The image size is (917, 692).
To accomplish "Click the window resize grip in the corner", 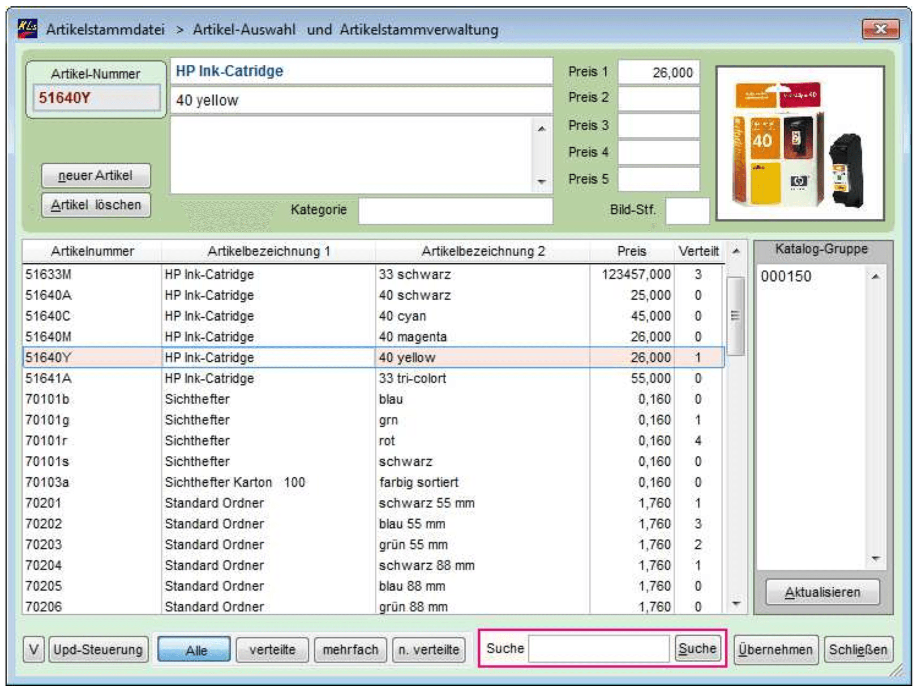I will [897, 671].
